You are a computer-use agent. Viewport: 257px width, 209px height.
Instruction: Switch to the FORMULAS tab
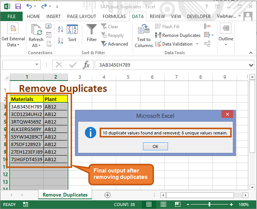114,17
